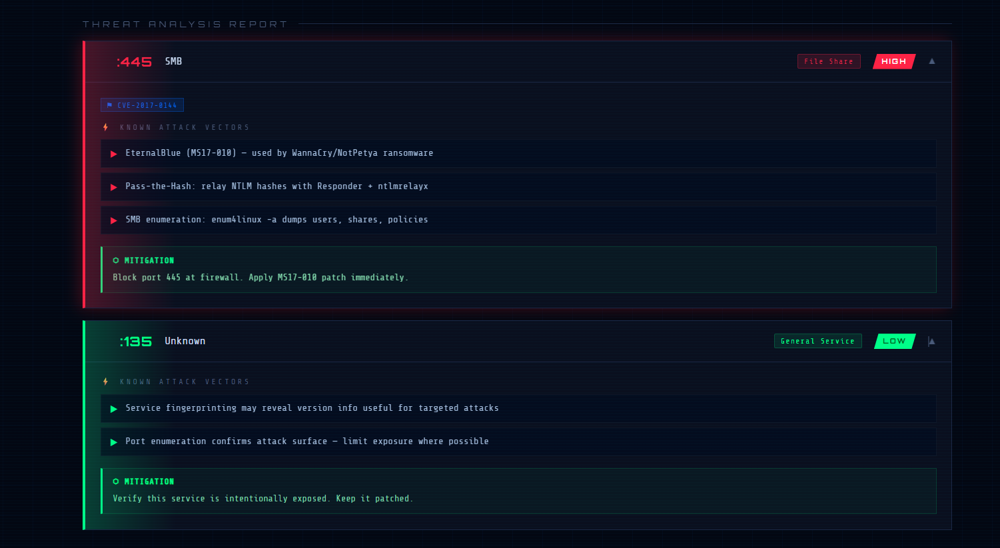Collapse the port 445 SMB card arrow

click(932, 61)
